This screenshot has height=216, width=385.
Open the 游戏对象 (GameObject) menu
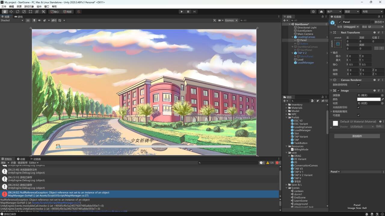click(x=29, y=6)
